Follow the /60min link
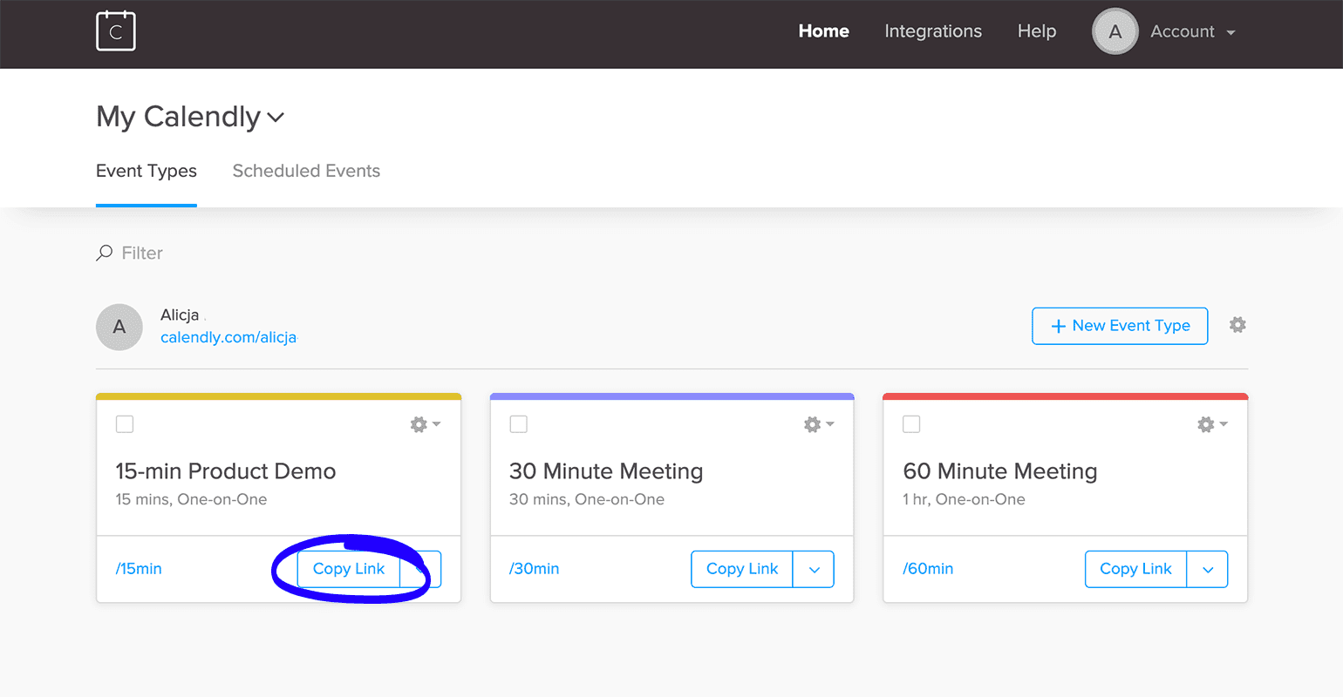The width and height of the screenshot is (1343, 697). (x=928, y=569)
